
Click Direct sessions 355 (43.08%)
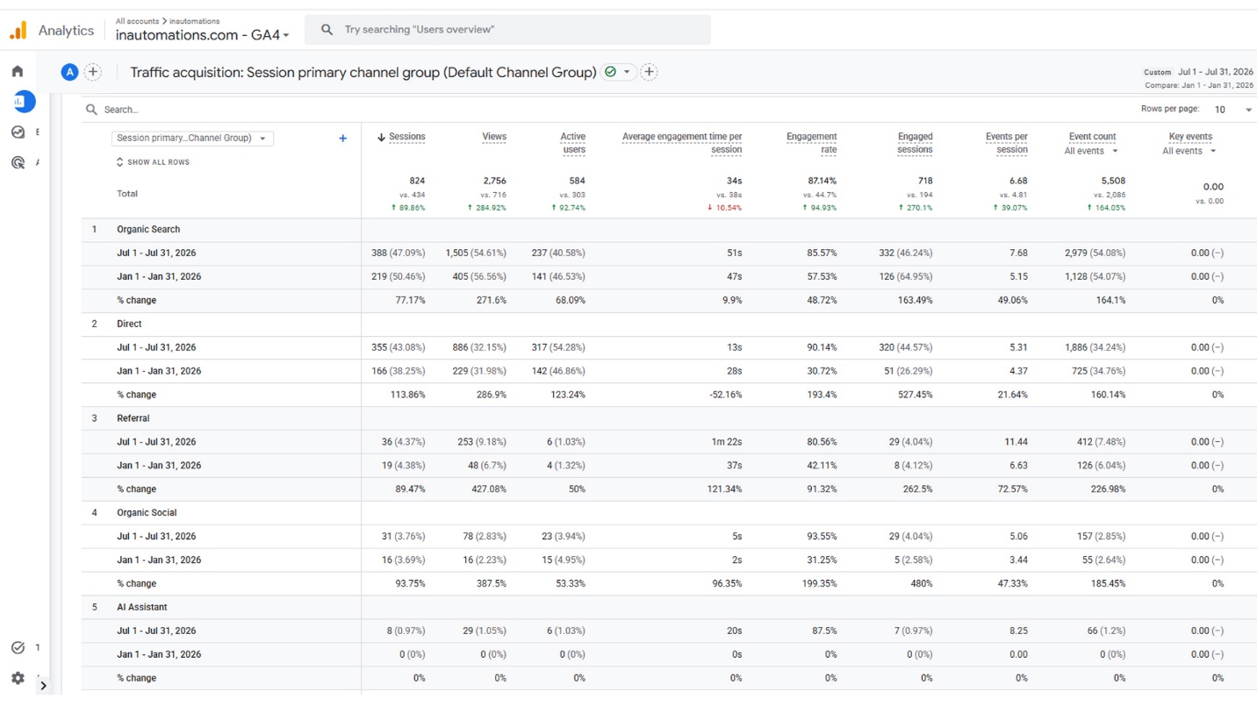399,348
